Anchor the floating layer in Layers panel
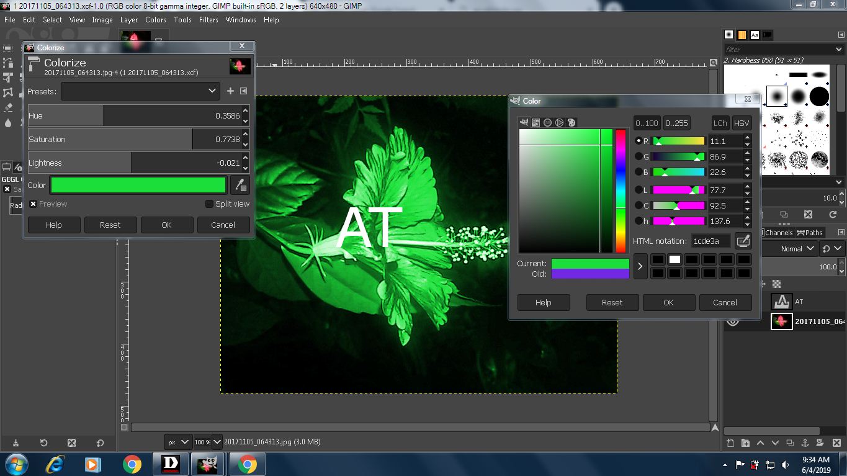Image resolution: width=847 pixels, height=476 pixels. coord(805,443)
